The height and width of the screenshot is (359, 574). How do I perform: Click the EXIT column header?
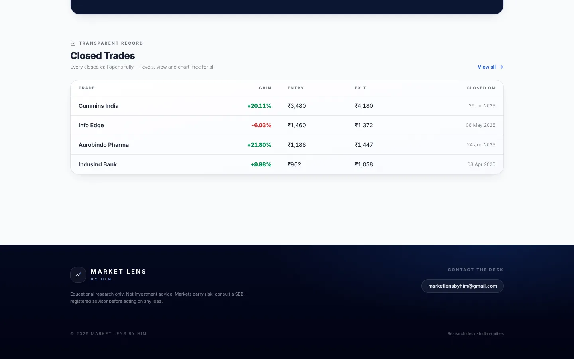pos(360,88)
